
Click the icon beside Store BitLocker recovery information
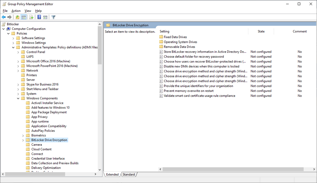[161, 52]
